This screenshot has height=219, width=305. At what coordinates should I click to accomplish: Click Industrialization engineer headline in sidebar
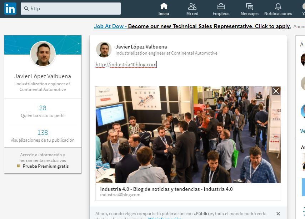click(42, 87)
